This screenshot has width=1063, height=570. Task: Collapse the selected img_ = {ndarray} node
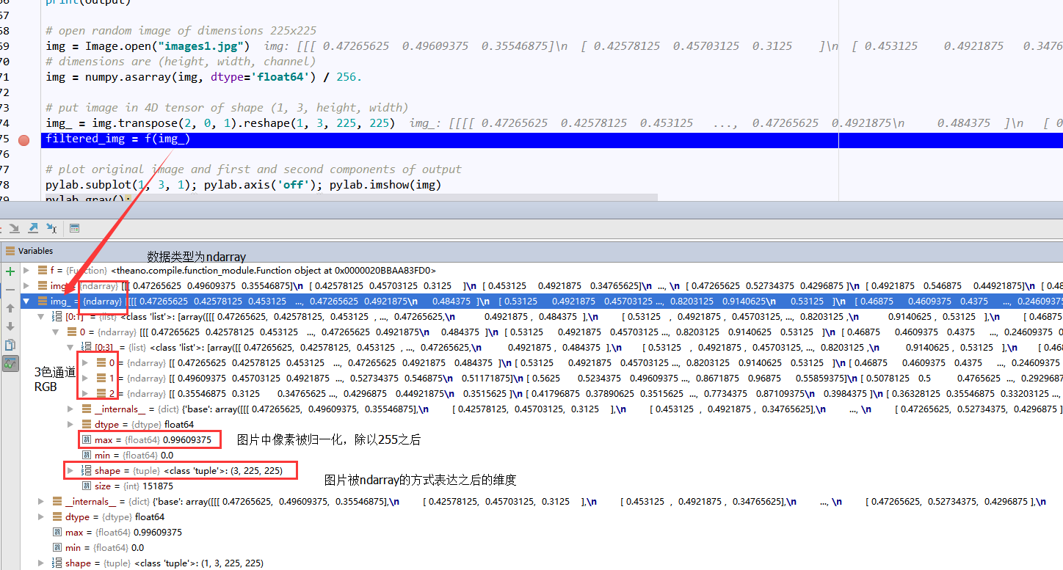pyautogui.click(x=27, y=301)
